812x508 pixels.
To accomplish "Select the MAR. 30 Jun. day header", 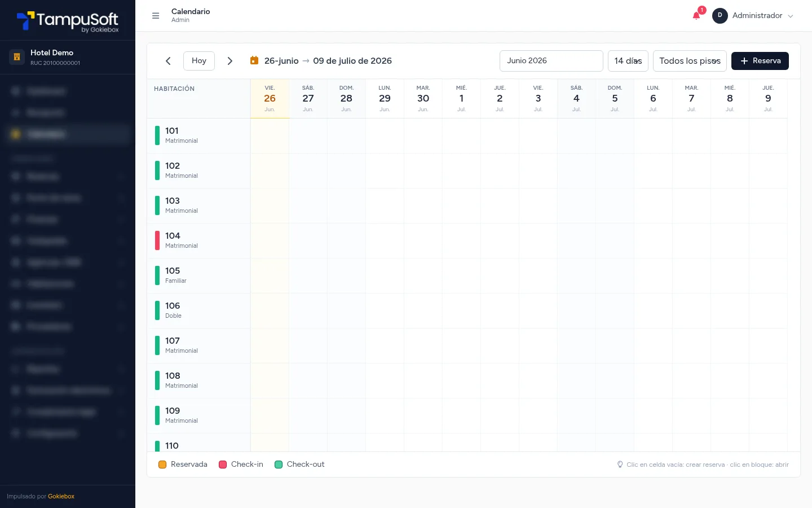I will click(423, 99).
